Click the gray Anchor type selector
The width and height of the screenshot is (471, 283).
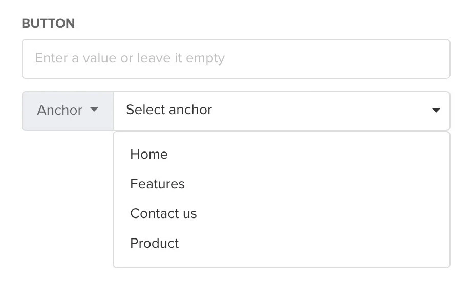(x=68, y=111)
